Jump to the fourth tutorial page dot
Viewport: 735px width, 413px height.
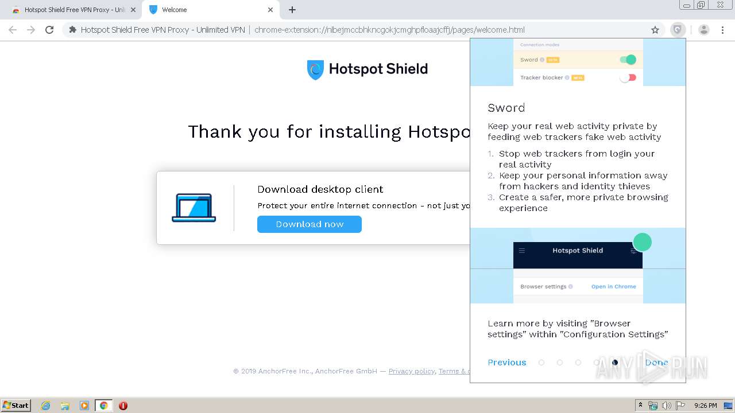coord(597,363)
